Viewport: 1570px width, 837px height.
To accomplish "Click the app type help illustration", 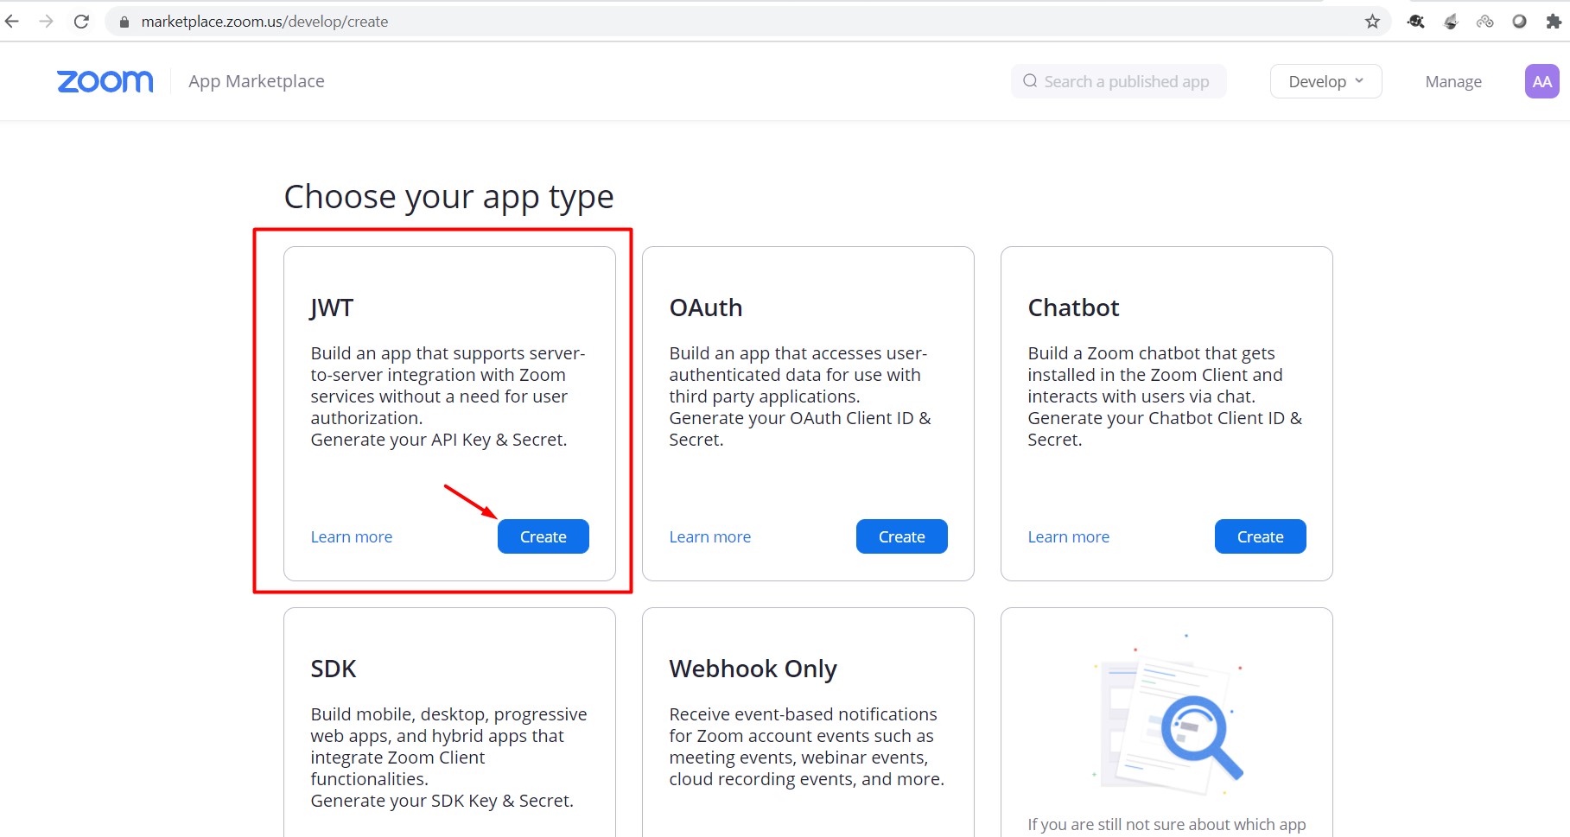I will pyautogui.click(x=1166, y=717).
